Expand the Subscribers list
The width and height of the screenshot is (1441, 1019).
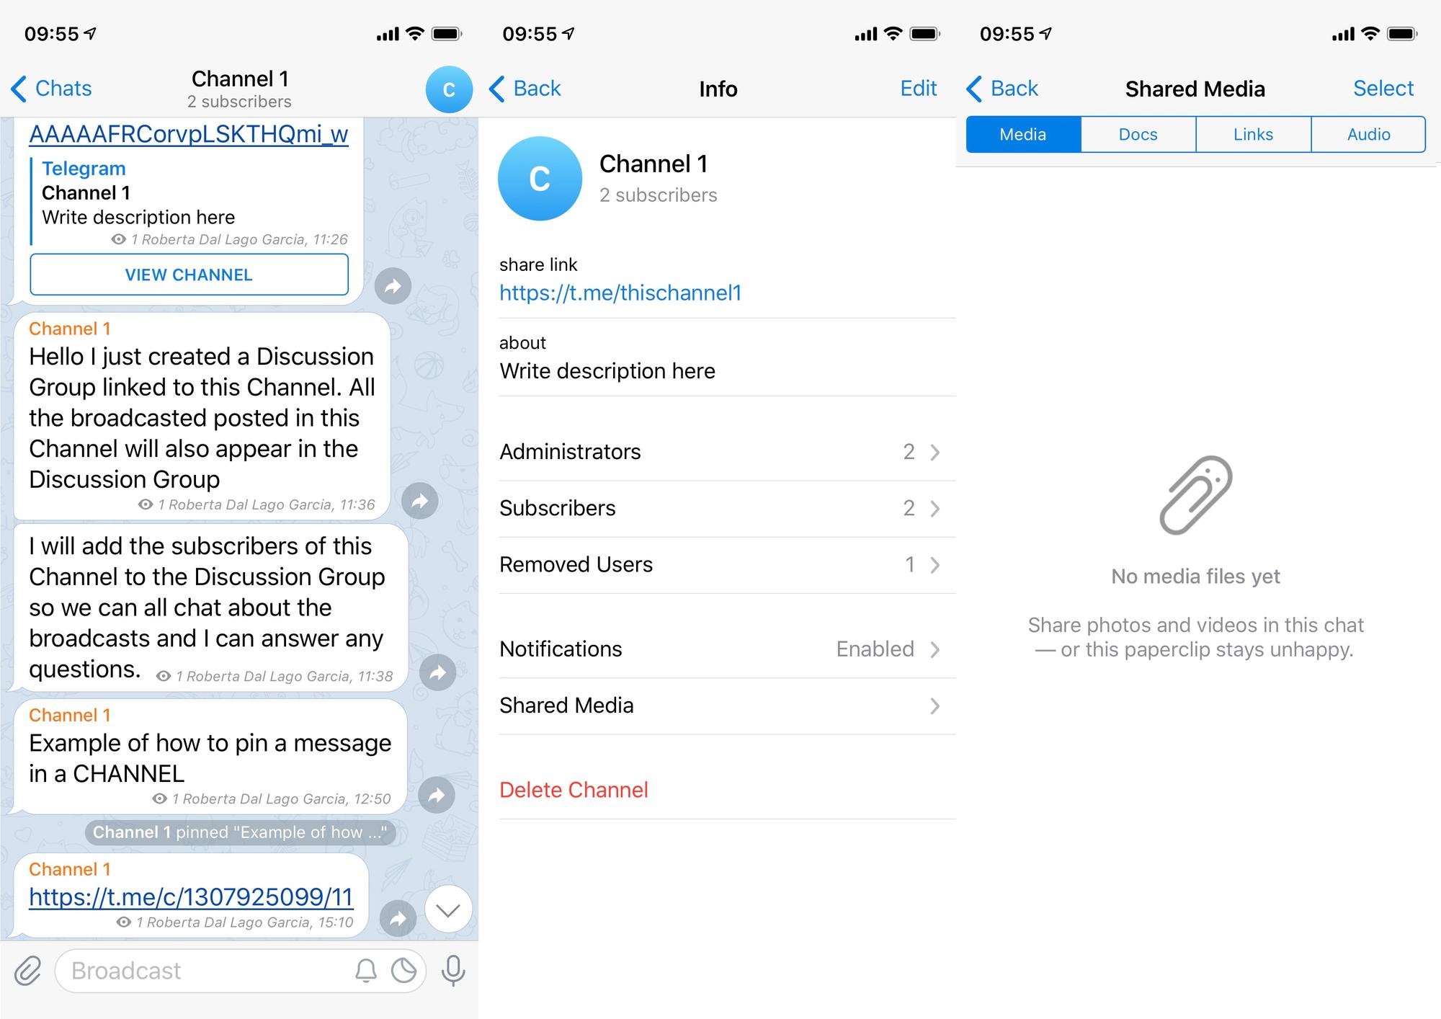click(721, 507)
